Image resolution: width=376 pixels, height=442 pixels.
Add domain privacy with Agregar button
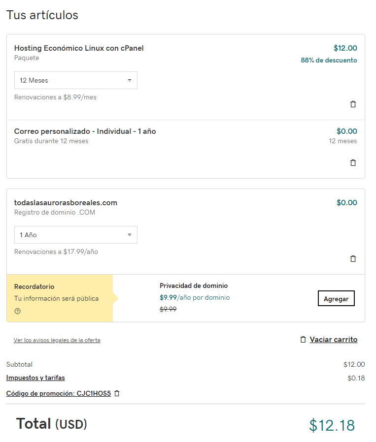(336, 298)
